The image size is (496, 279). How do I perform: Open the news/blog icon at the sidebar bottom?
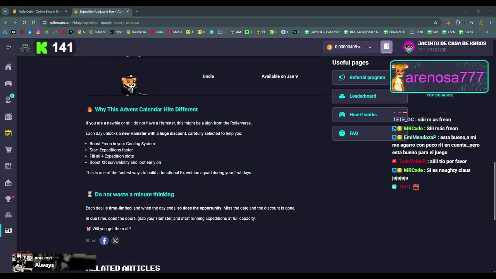[8, 231]
